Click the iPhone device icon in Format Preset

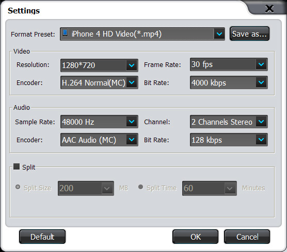tap(65, 33)
